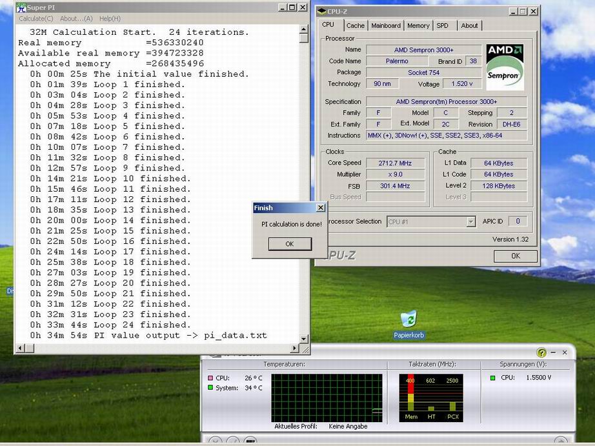Image resolution: width=595 pixels, height=446 pixels.
Task: Click the Code Name field 'Palermo'
Action: coord(397,61)
